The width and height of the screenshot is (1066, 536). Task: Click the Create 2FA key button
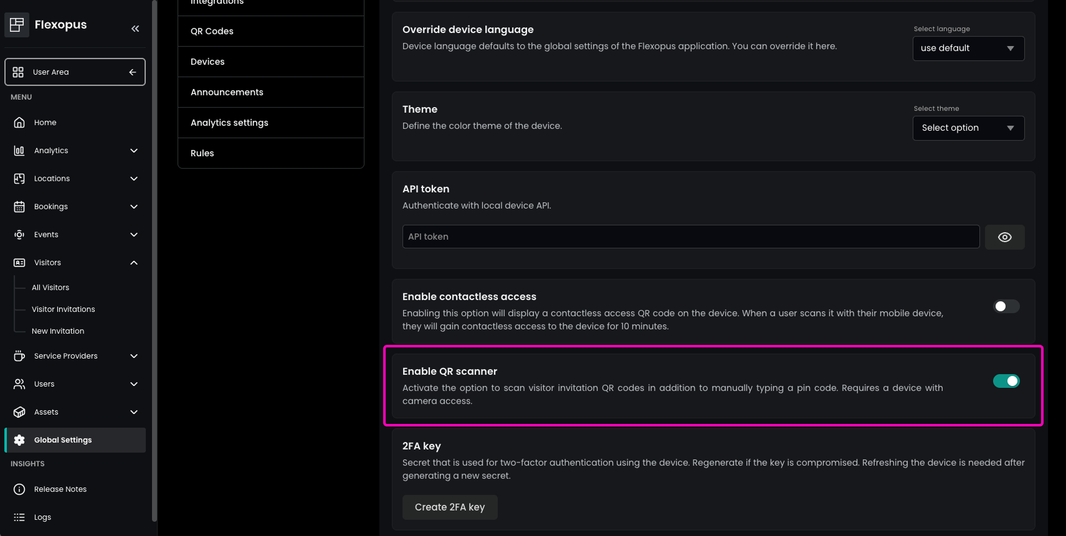(x=449, y=507)
